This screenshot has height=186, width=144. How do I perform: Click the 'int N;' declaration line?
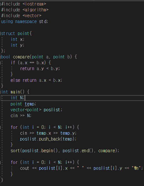[x=17, y=98]
